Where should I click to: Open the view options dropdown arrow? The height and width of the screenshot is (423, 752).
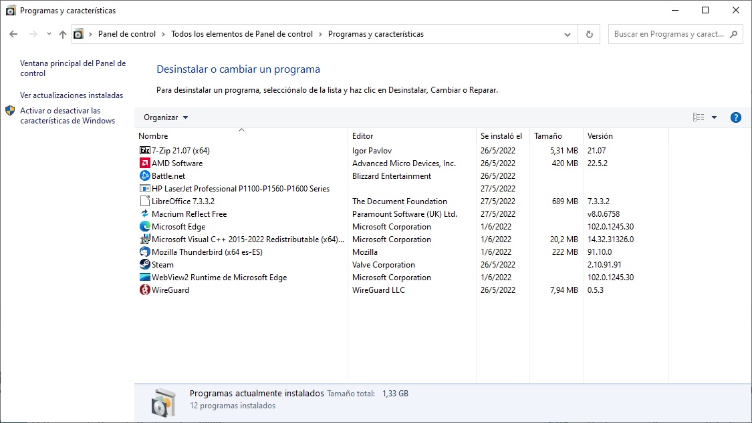[714, 117]
